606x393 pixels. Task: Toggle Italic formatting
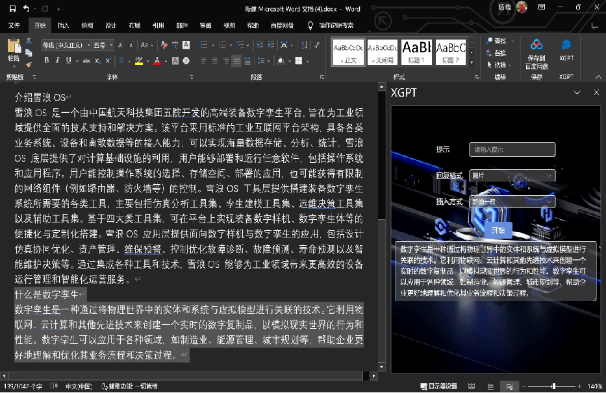(x=58, y=60)
